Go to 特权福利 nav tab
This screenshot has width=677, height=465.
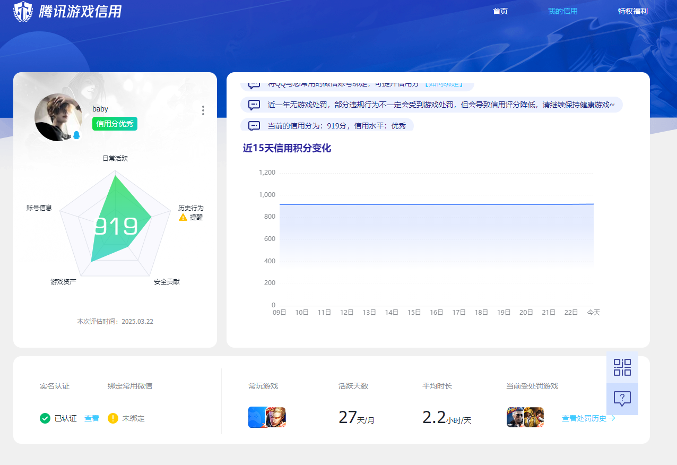coord(632,11)
